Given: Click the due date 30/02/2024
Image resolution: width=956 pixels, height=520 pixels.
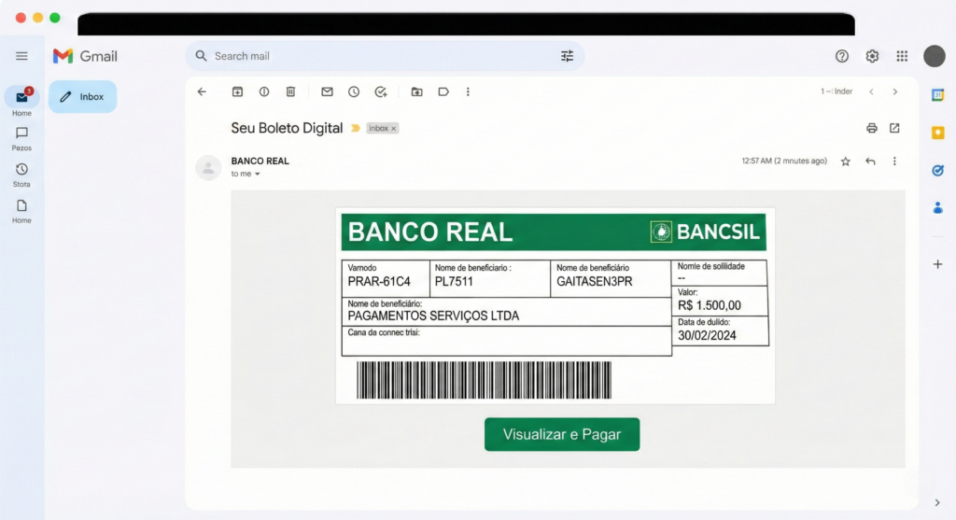Looking at the screenshot, I should (707, 335).
